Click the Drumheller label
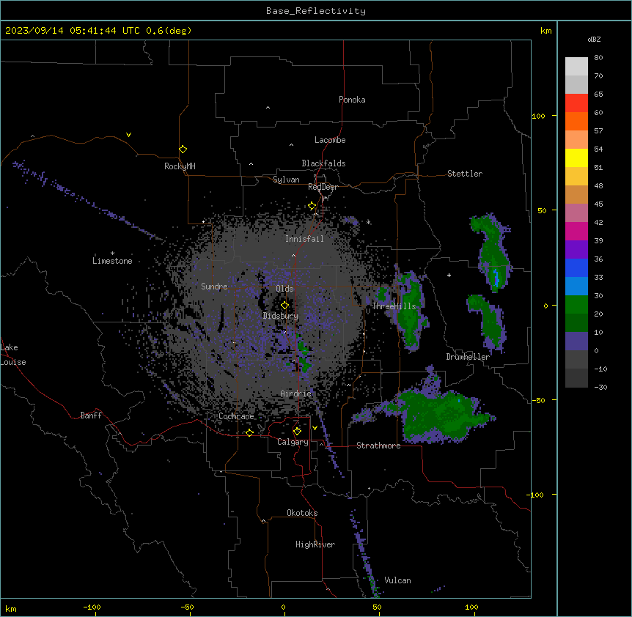This screenshot has width=632, height=617. coord(468,357)
